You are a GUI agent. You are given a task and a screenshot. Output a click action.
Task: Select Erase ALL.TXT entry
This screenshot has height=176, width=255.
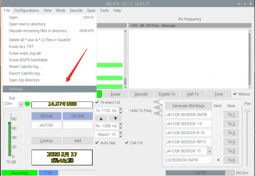tap(49, 47)
